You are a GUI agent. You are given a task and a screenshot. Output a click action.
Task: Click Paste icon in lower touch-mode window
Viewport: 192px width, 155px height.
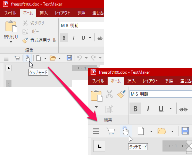pyautogui.click(x=97, y=96)
